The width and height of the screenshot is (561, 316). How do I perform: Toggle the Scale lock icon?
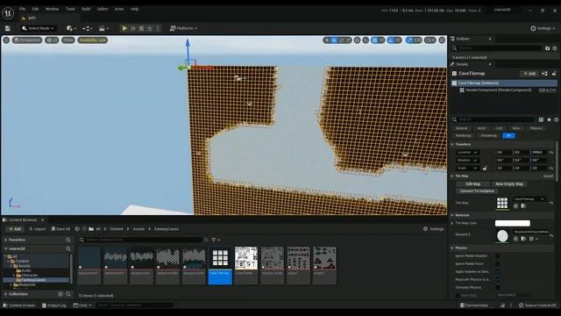point(485,168)
